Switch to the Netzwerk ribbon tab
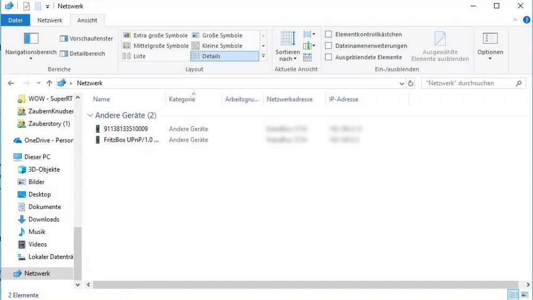533x300 pixels. tap(50, 20)
